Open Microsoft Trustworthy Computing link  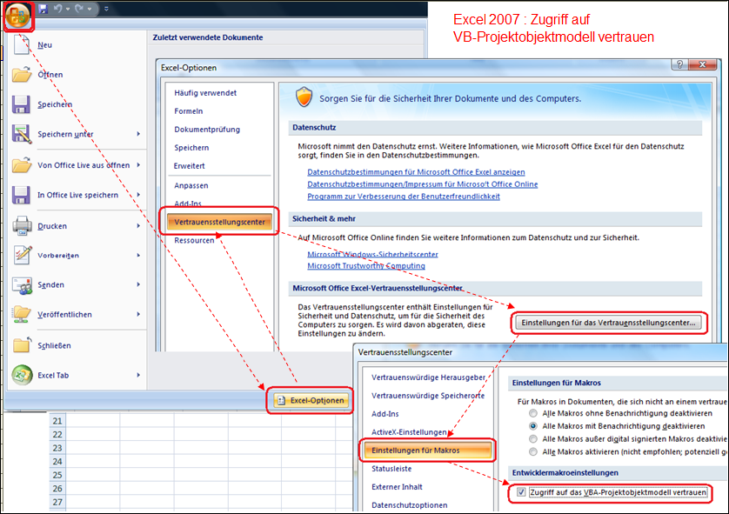pyautogui.click(x=366, y=266)
